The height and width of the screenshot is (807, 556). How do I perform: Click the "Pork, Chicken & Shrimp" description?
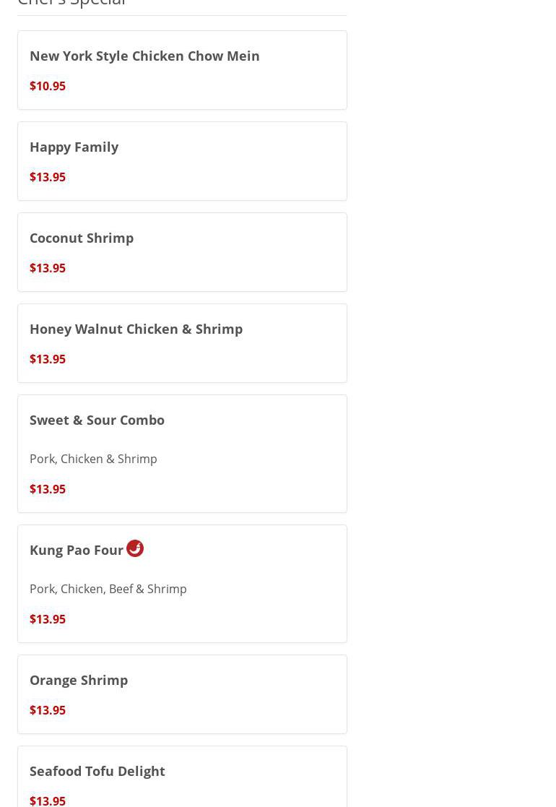(x=93, y=459)
